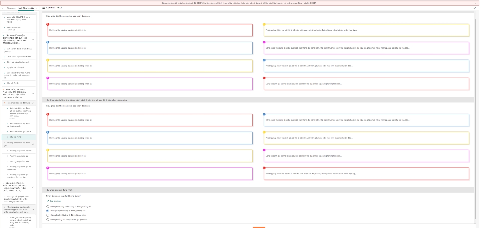Screen dimensions: 481x228
Task: Open the 'Hoạt động học tập' tab
Action: tap(26, 8)
